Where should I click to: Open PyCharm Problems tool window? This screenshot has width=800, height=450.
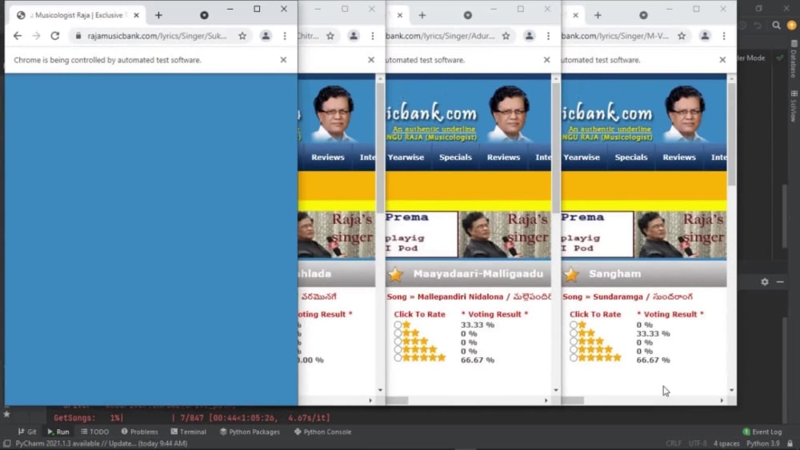click(139, 432)
